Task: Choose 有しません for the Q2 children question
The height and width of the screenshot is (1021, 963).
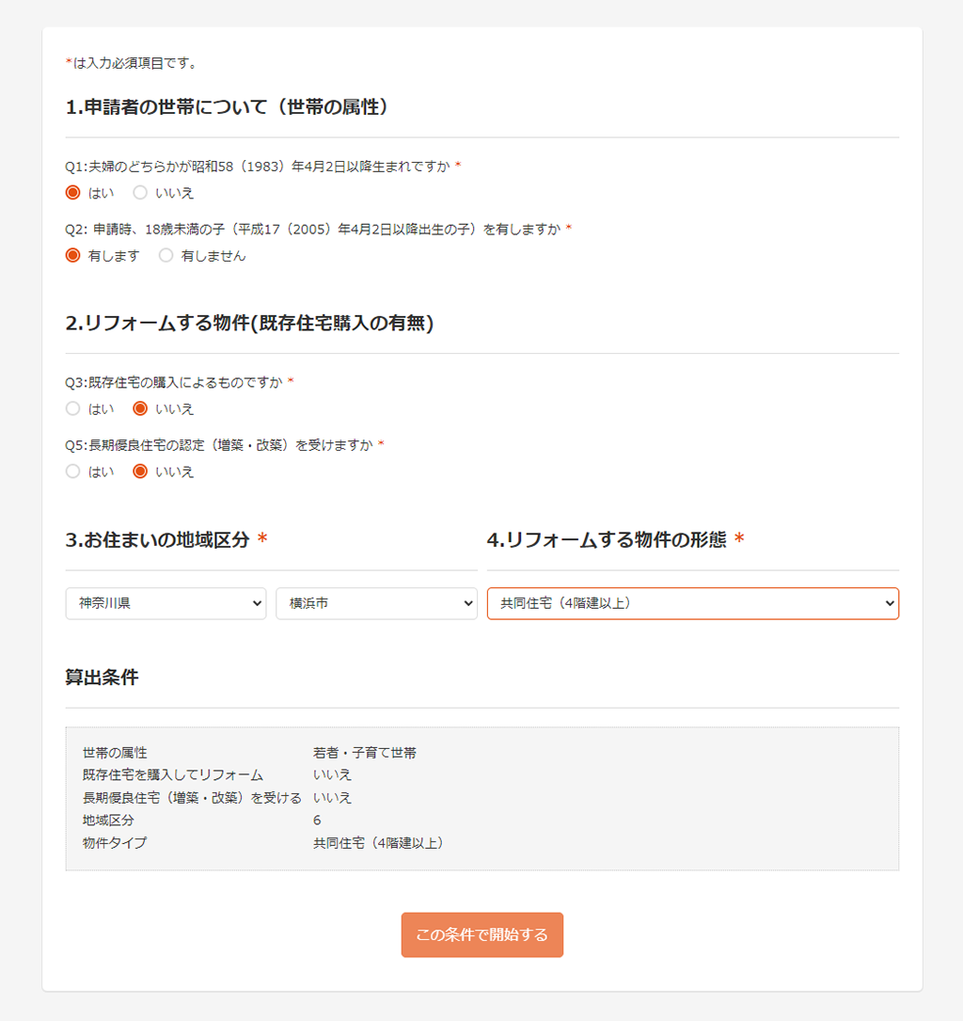Action: click(x=166, y=254)
